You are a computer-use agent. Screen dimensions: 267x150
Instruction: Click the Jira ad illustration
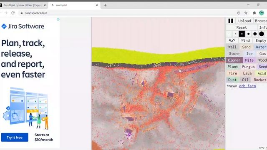(26, 108)
